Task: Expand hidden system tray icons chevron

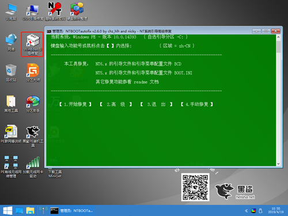Action: pyautogui.click(x=247, y=211)
